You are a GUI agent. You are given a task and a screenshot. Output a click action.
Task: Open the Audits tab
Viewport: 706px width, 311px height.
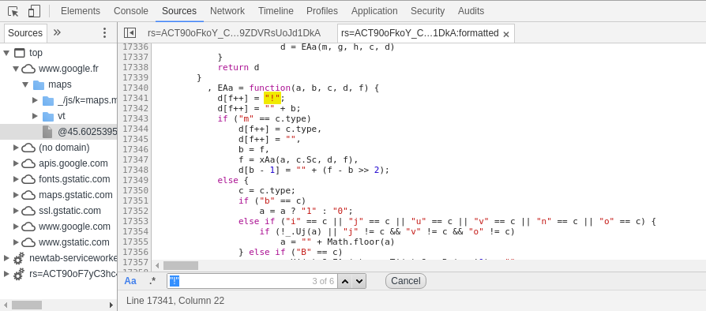tap(471, 11)
